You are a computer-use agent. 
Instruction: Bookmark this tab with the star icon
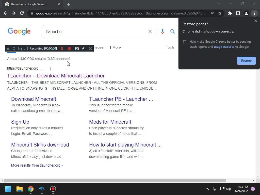(x=220, y=13)
